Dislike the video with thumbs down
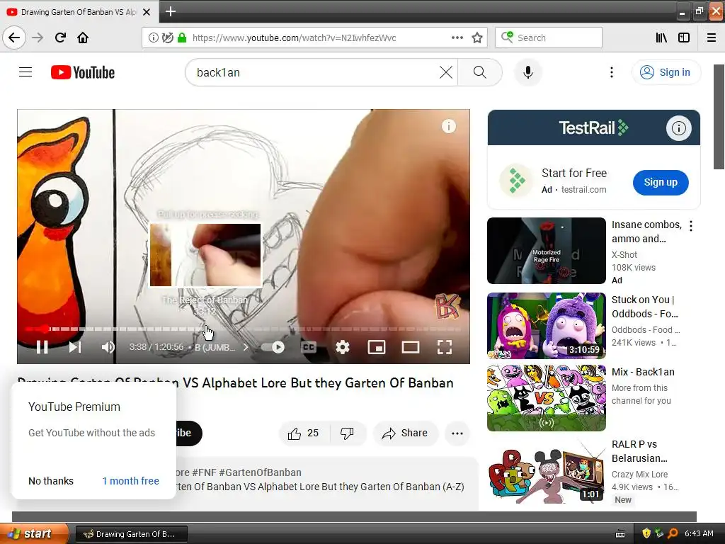The height and width of the screenshot is (544, 725). 347,433
